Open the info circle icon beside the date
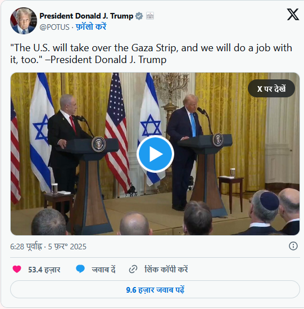The height and width of the screenshot is (309, 304). (293, 246)
